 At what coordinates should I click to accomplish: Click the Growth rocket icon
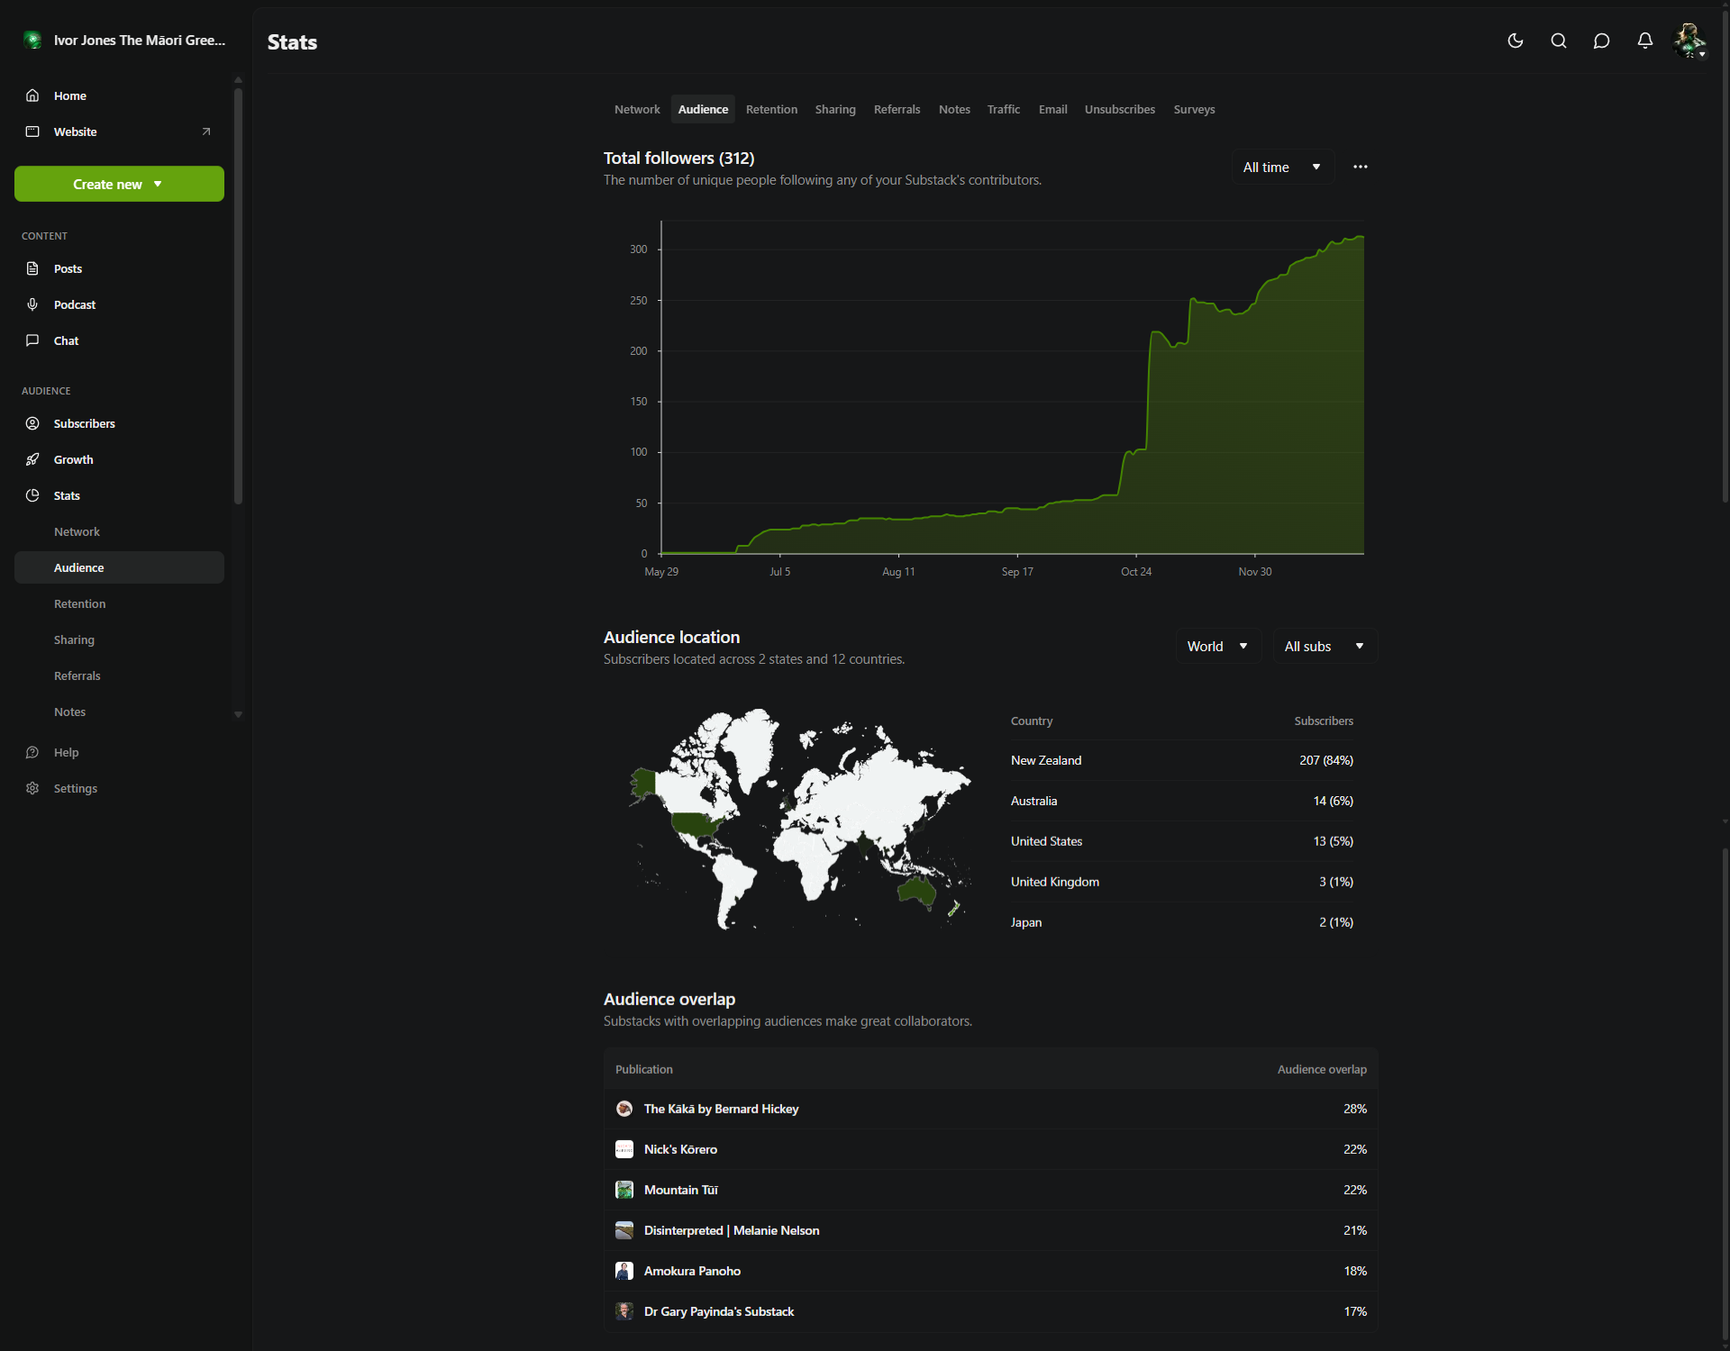[x=32, y=459]
